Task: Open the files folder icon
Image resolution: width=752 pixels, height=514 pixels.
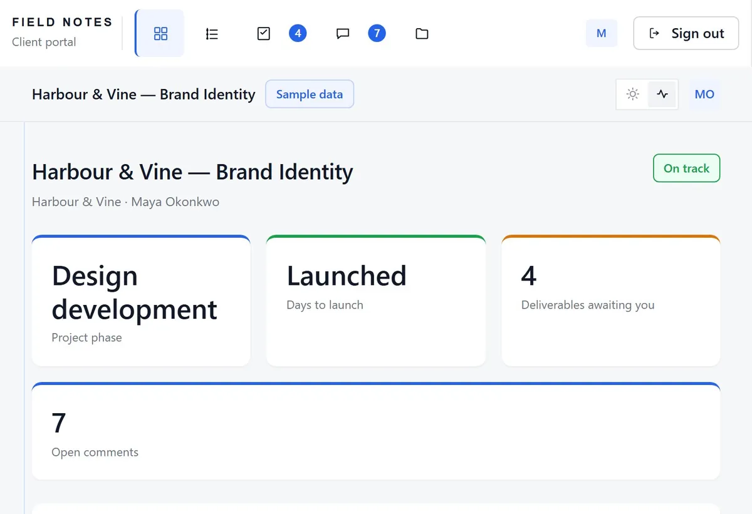Action: click(x=422, y=34)
